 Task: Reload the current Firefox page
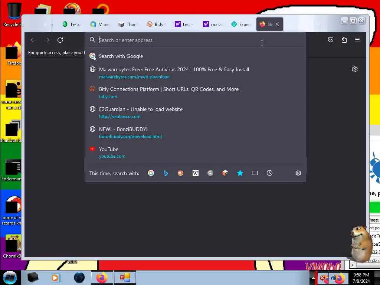[60, 40]
